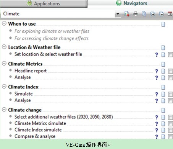Open notes icon for Headline report

click(x=163, y=71)
